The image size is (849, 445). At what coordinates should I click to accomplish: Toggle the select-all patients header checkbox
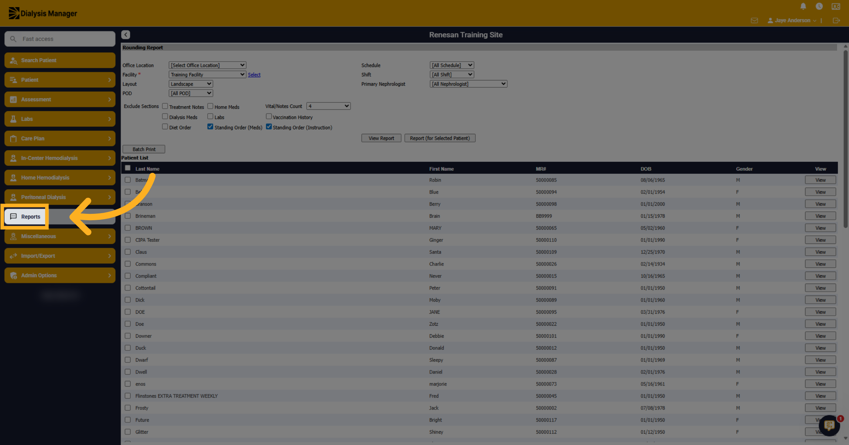pos(128,168)
